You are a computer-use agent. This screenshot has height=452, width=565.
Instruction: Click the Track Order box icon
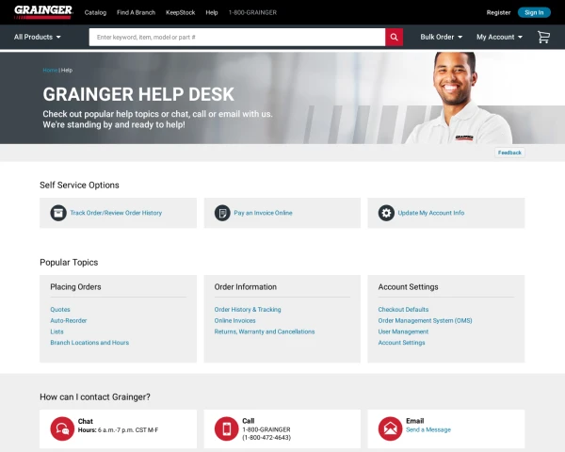click(58, 213)
